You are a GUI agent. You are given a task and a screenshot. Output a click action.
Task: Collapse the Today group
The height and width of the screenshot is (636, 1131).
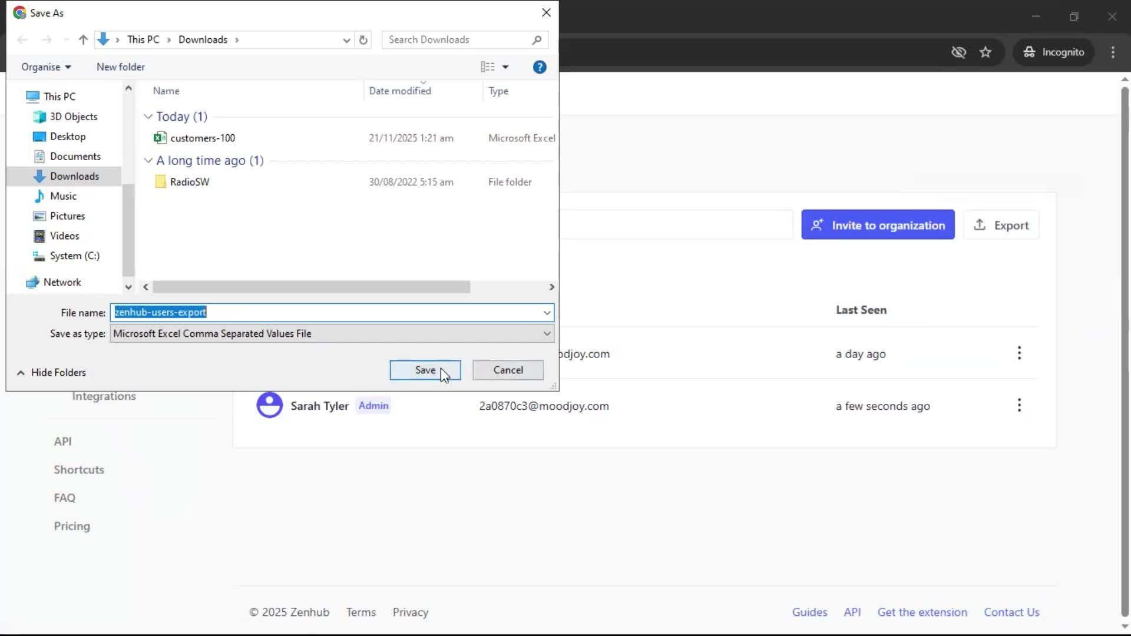point(147,116)
